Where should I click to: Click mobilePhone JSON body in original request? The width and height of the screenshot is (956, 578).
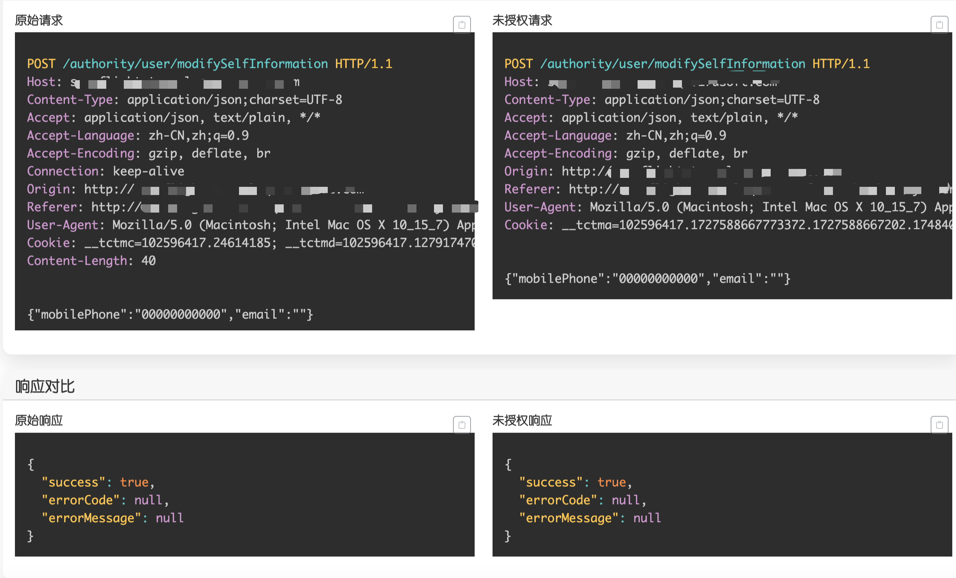170,314
